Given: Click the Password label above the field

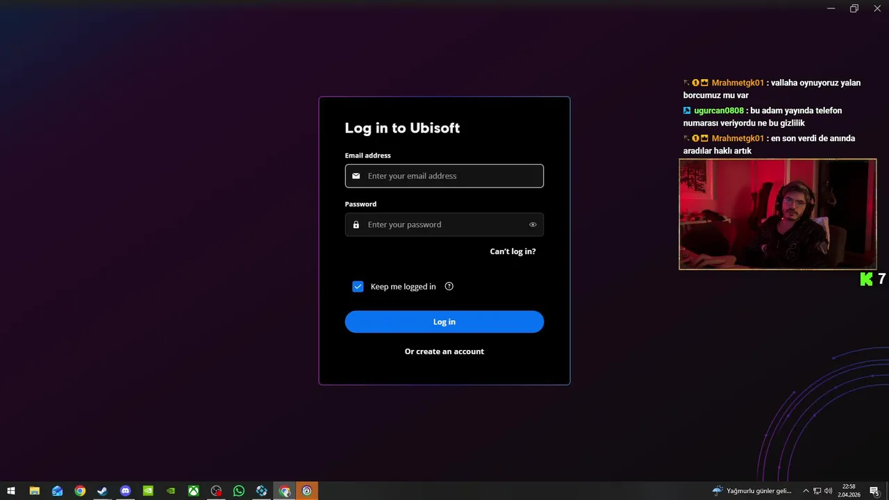Looking at the screenshot, I should coord(360,204).
